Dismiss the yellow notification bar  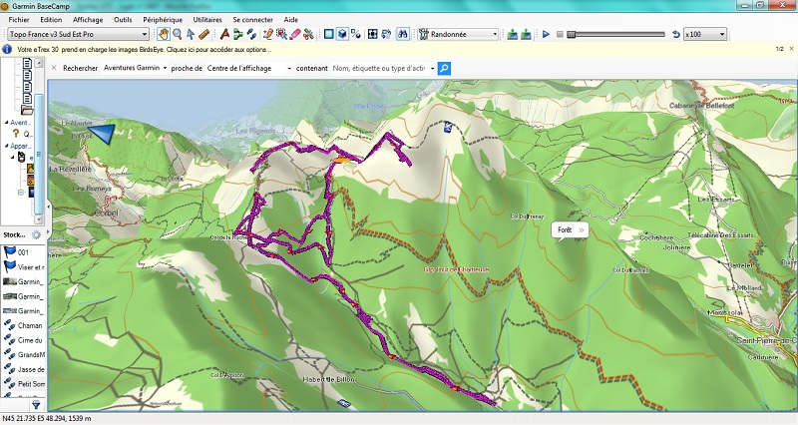[791, 49]
